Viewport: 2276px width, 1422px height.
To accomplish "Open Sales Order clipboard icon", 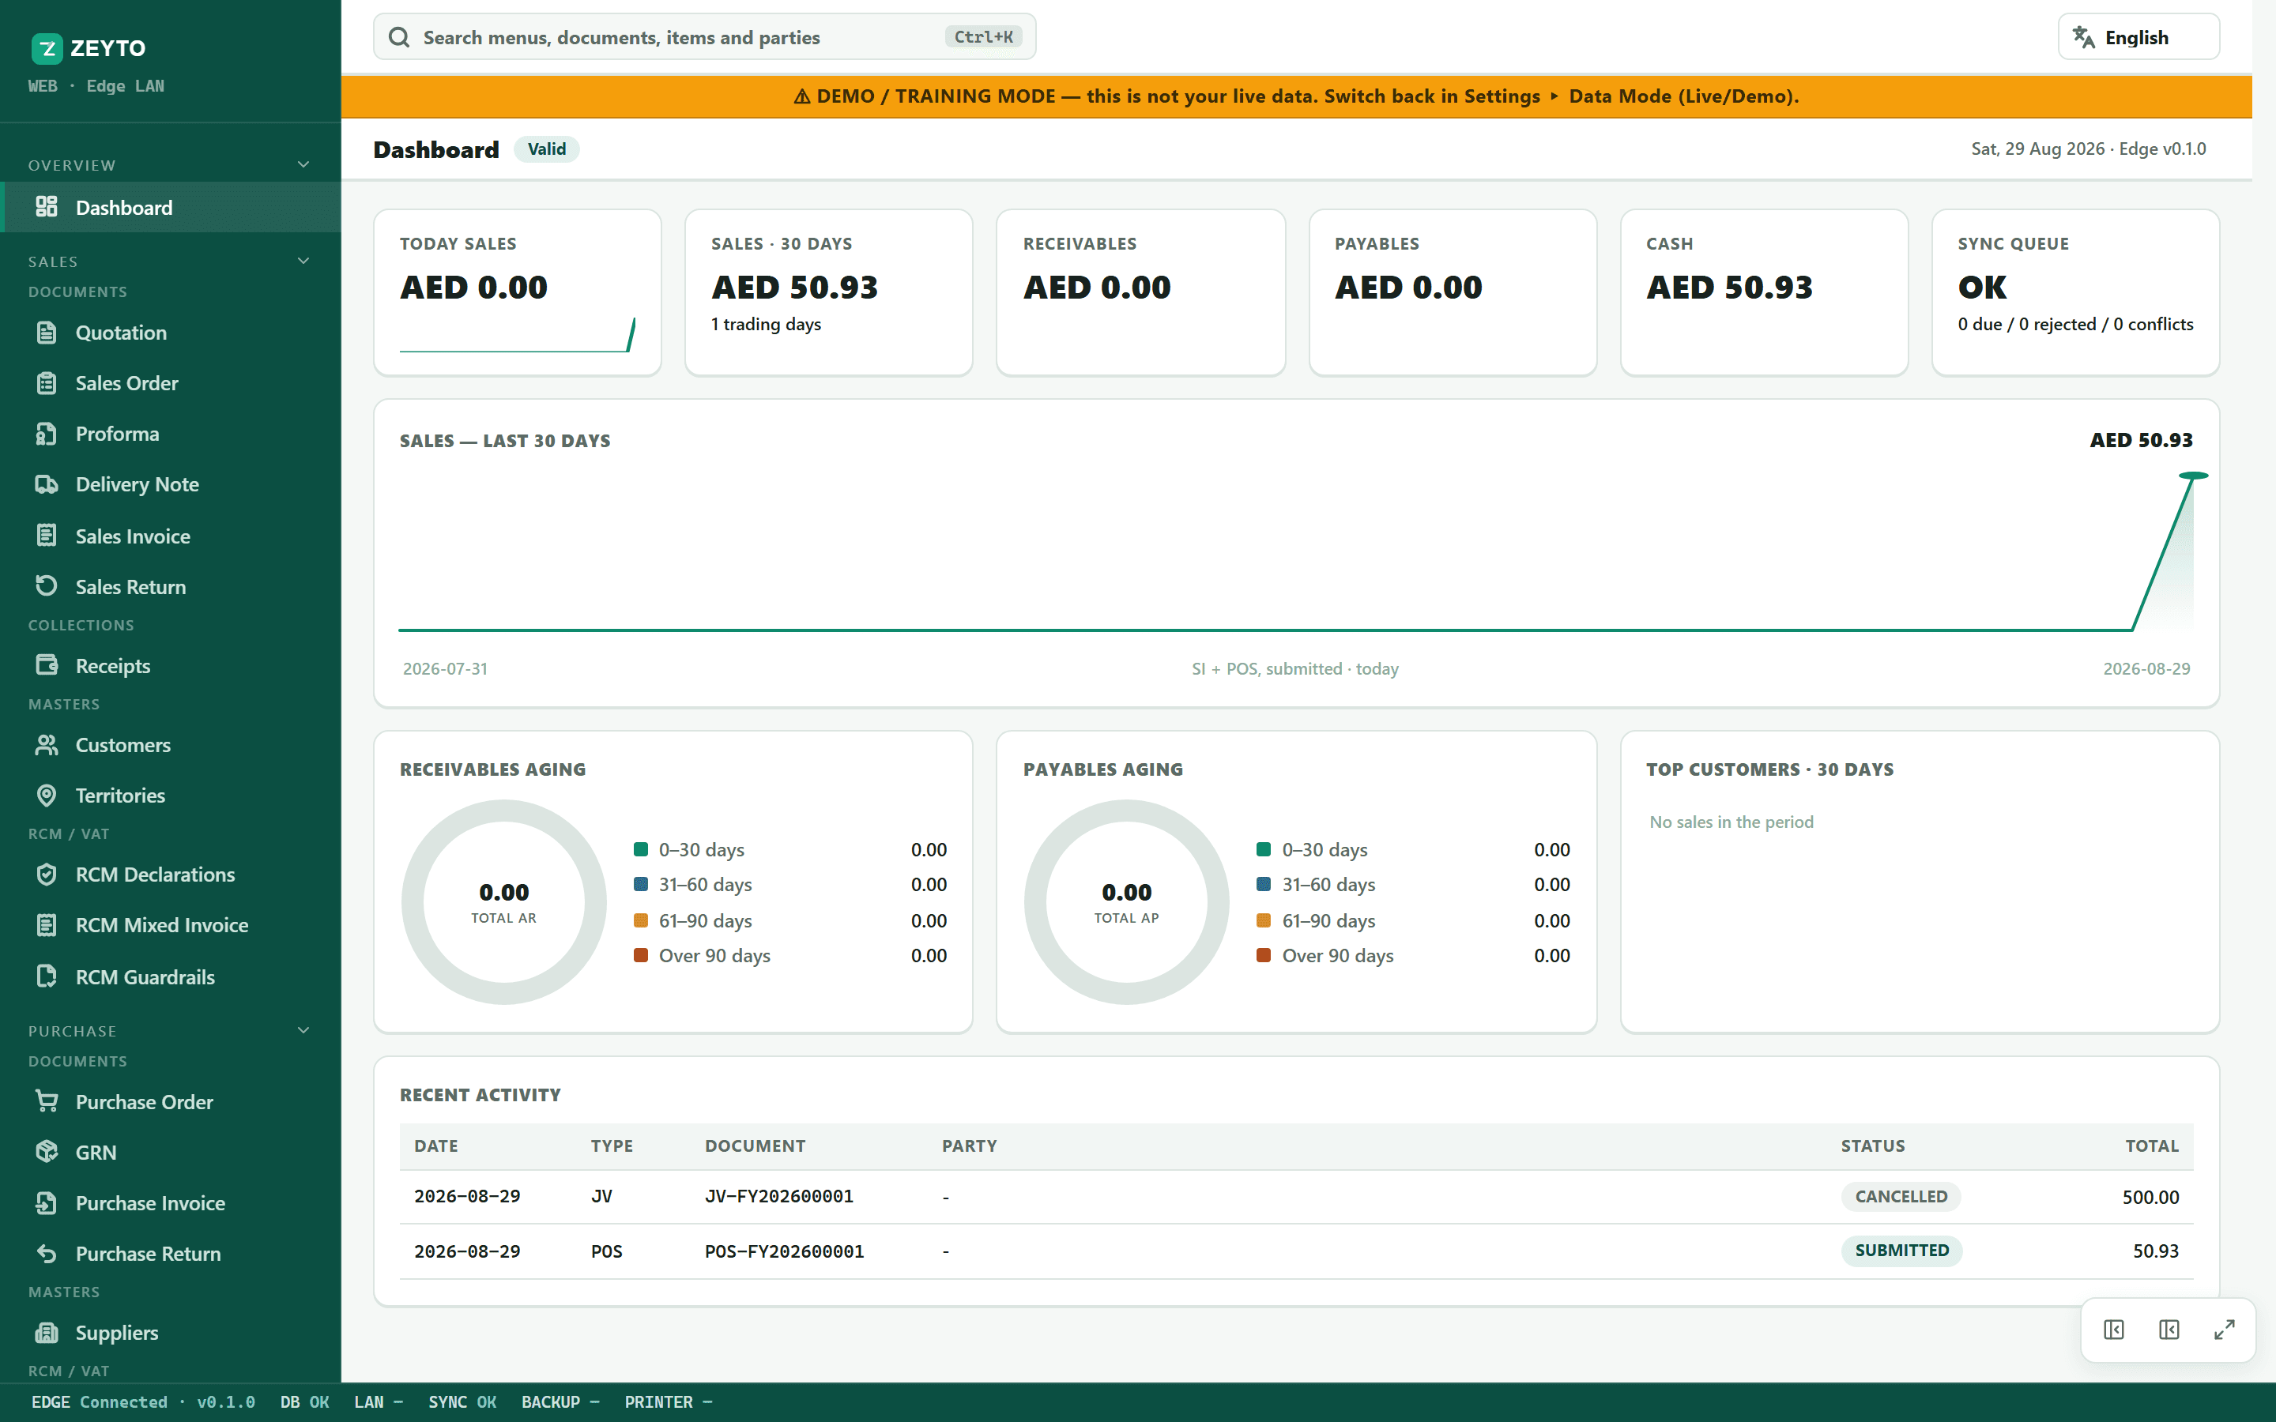I will click(46, 383).
